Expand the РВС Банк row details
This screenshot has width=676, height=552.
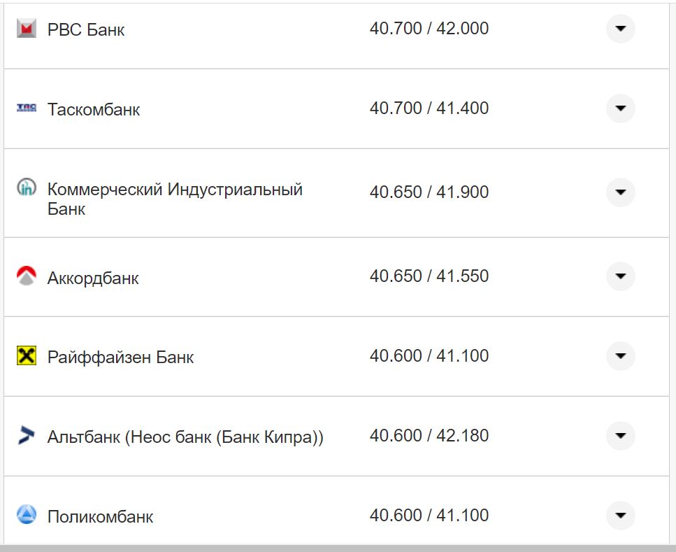point(620,29)
